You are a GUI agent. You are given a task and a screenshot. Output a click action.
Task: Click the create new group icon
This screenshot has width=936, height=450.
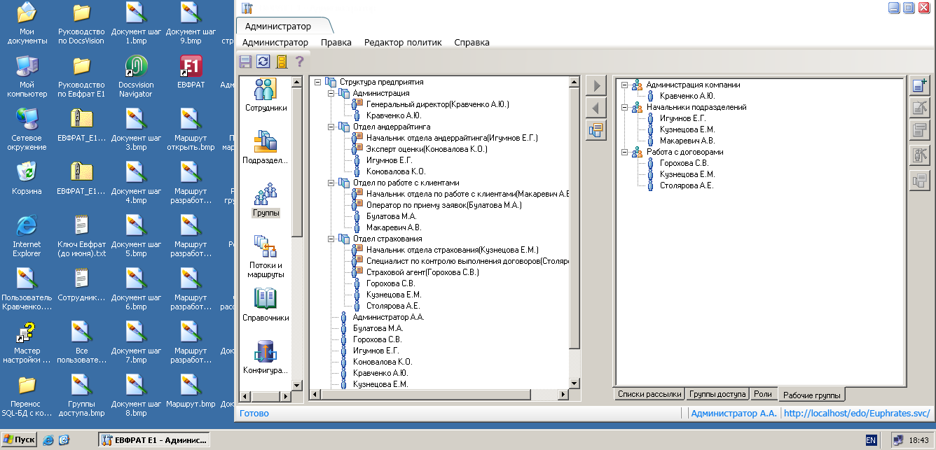(x=919, y=85)
